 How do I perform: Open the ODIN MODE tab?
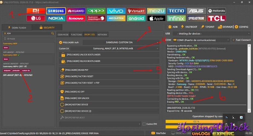click(63, 35)
